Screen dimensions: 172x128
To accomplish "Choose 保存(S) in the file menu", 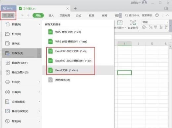I will point(22,44).
